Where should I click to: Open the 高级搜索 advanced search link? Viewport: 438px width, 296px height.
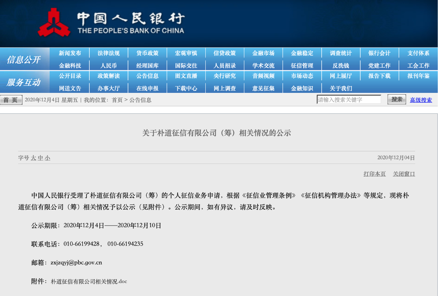coord(421,100)
